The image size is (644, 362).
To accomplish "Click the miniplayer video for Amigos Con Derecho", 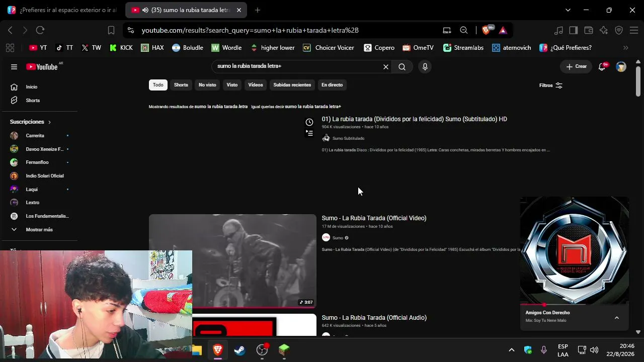I will [575, 250].
